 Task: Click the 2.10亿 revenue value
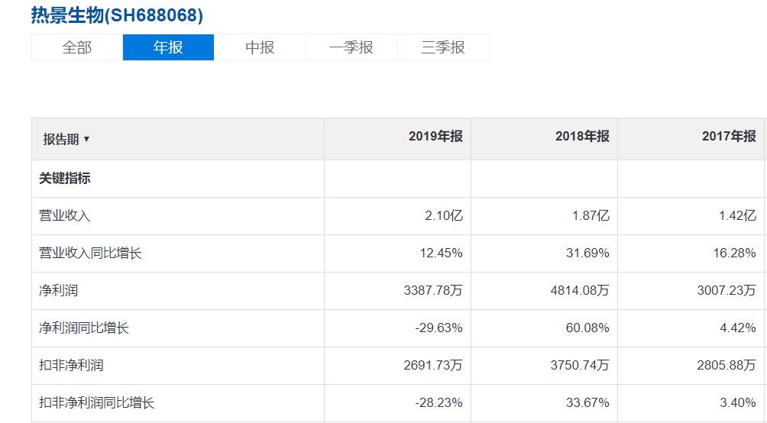coord(444,215)
